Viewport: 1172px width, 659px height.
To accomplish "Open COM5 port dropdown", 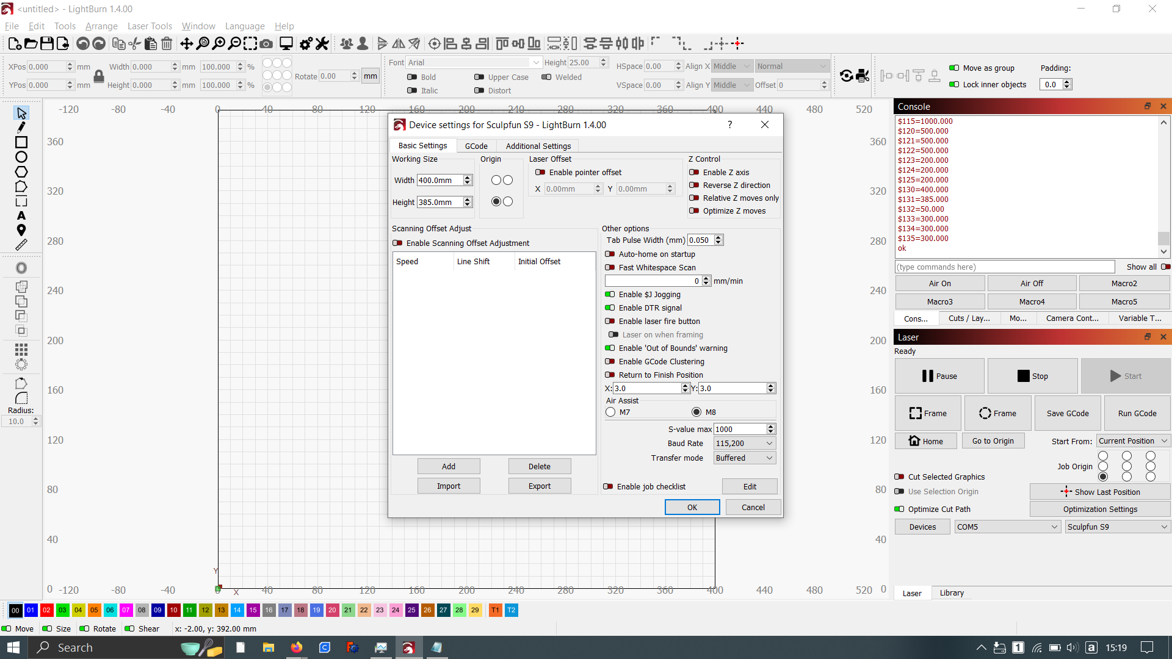I will [1007, 527].
